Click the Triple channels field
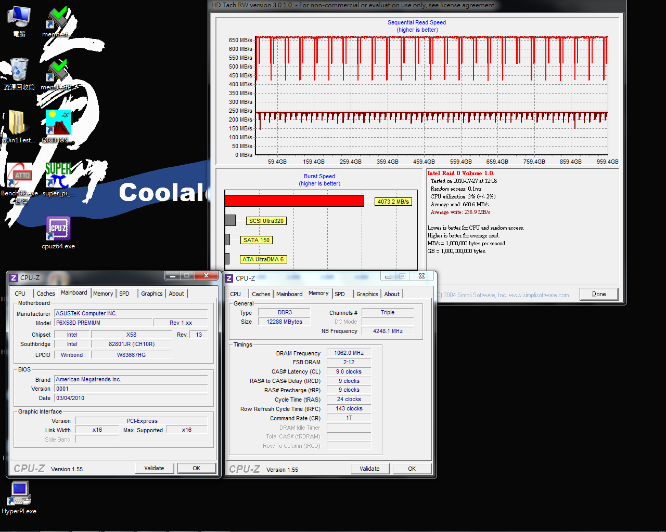 tap(388, 312)
